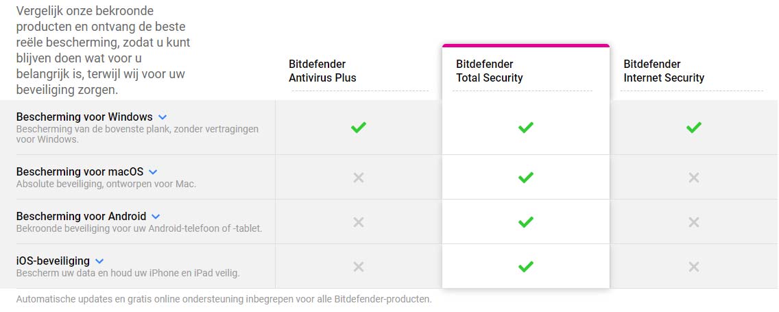Click Android cross under Internet Security

(693, 222)
